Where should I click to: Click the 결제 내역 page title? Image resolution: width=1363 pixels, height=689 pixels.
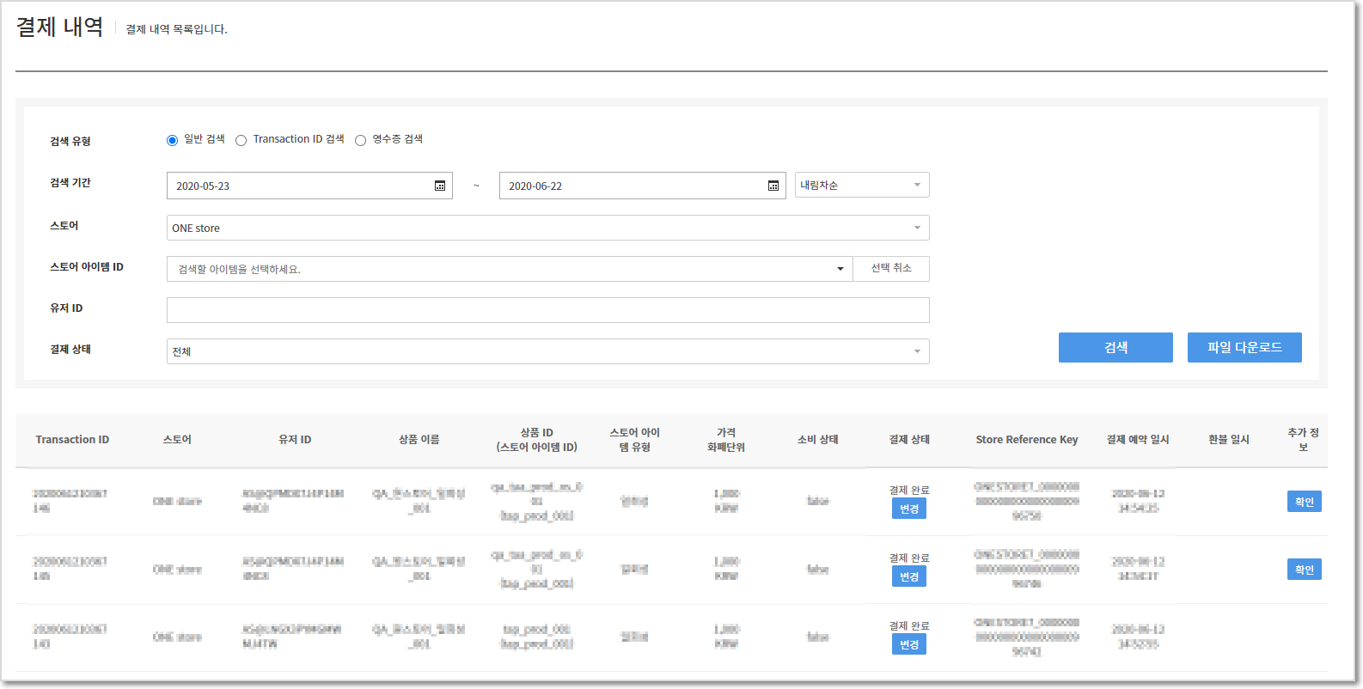click(x=60, y=27)
